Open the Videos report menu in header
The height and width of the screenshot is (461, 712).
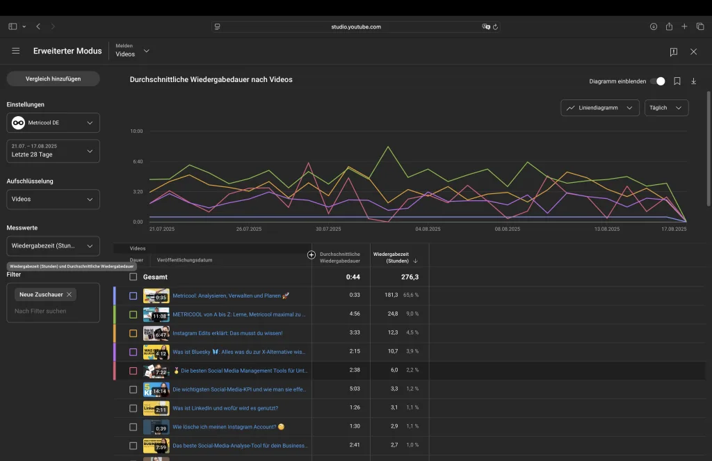[x=132, y=51]
